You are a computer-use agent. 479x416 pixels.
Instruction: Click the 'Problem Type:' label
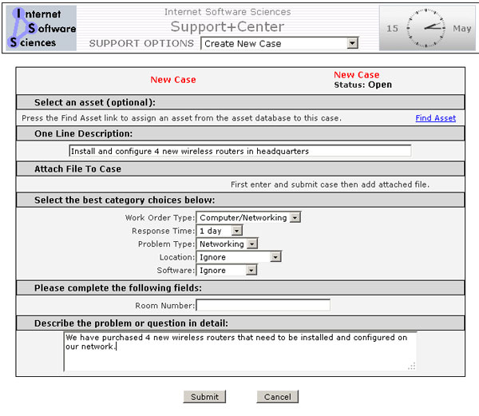coord(166,244)
